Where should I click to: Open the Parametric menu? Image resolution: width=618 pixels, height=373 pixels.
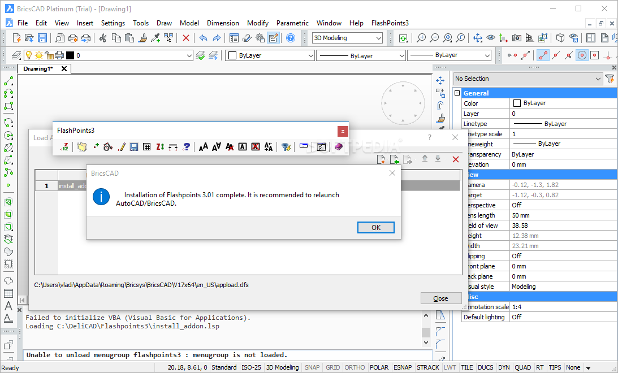[292, 23]
